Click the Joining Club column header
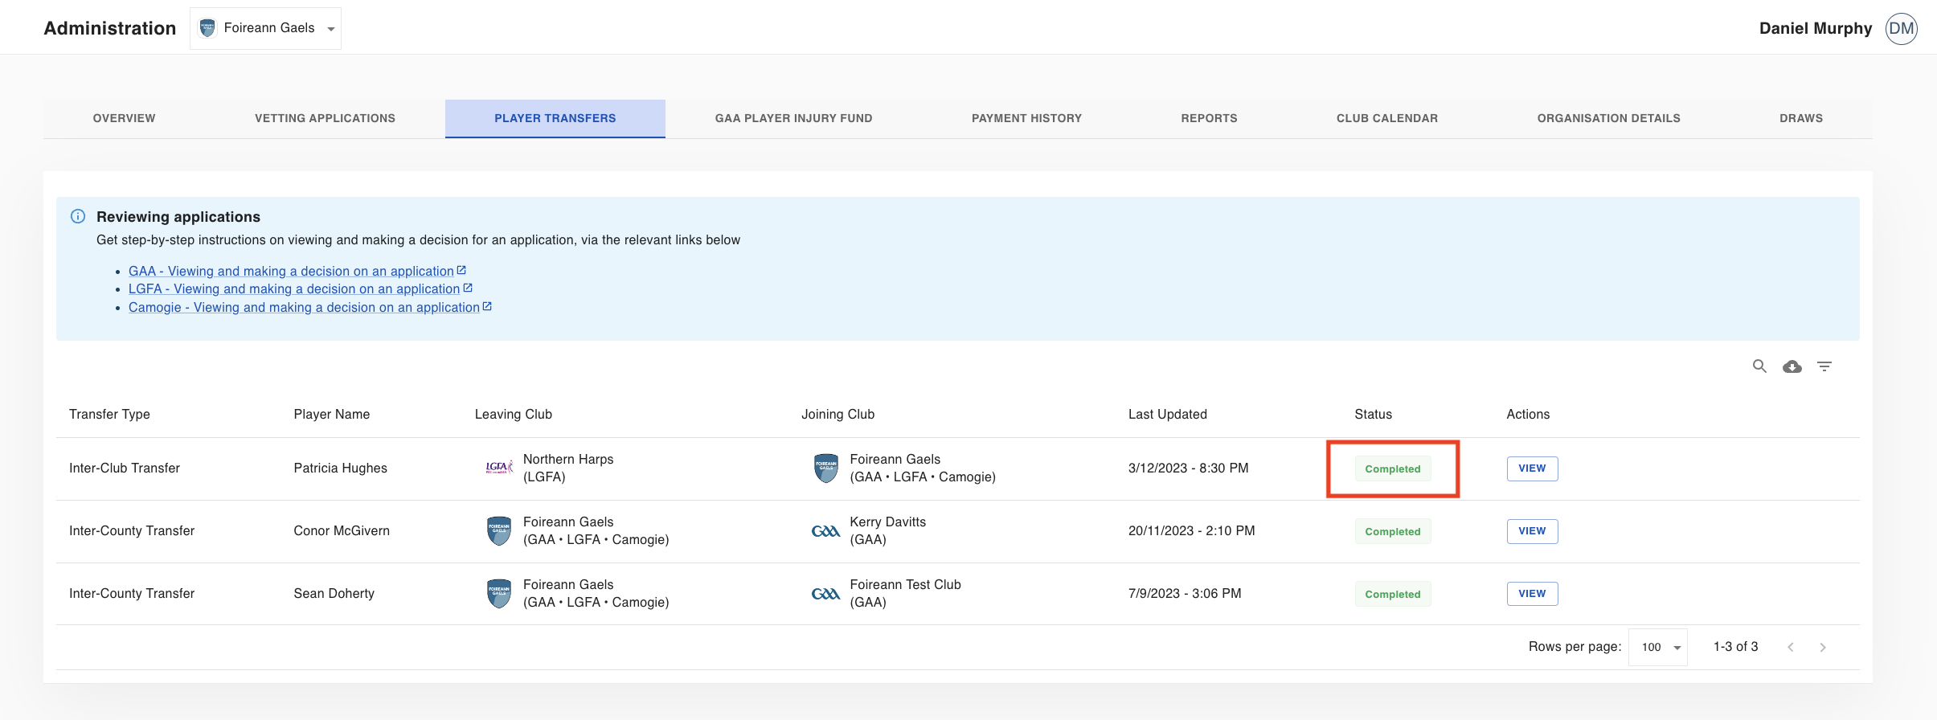Screen dimensions: 1937x720 [x=837, y=414]
